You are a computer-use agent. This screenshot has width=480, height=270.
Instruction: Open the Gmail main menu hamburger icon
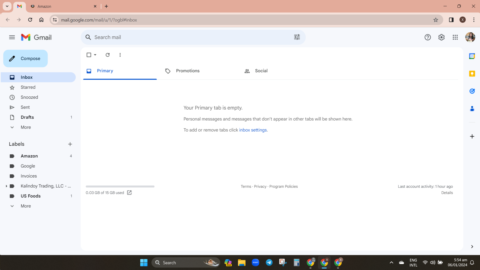click(12, 37)
